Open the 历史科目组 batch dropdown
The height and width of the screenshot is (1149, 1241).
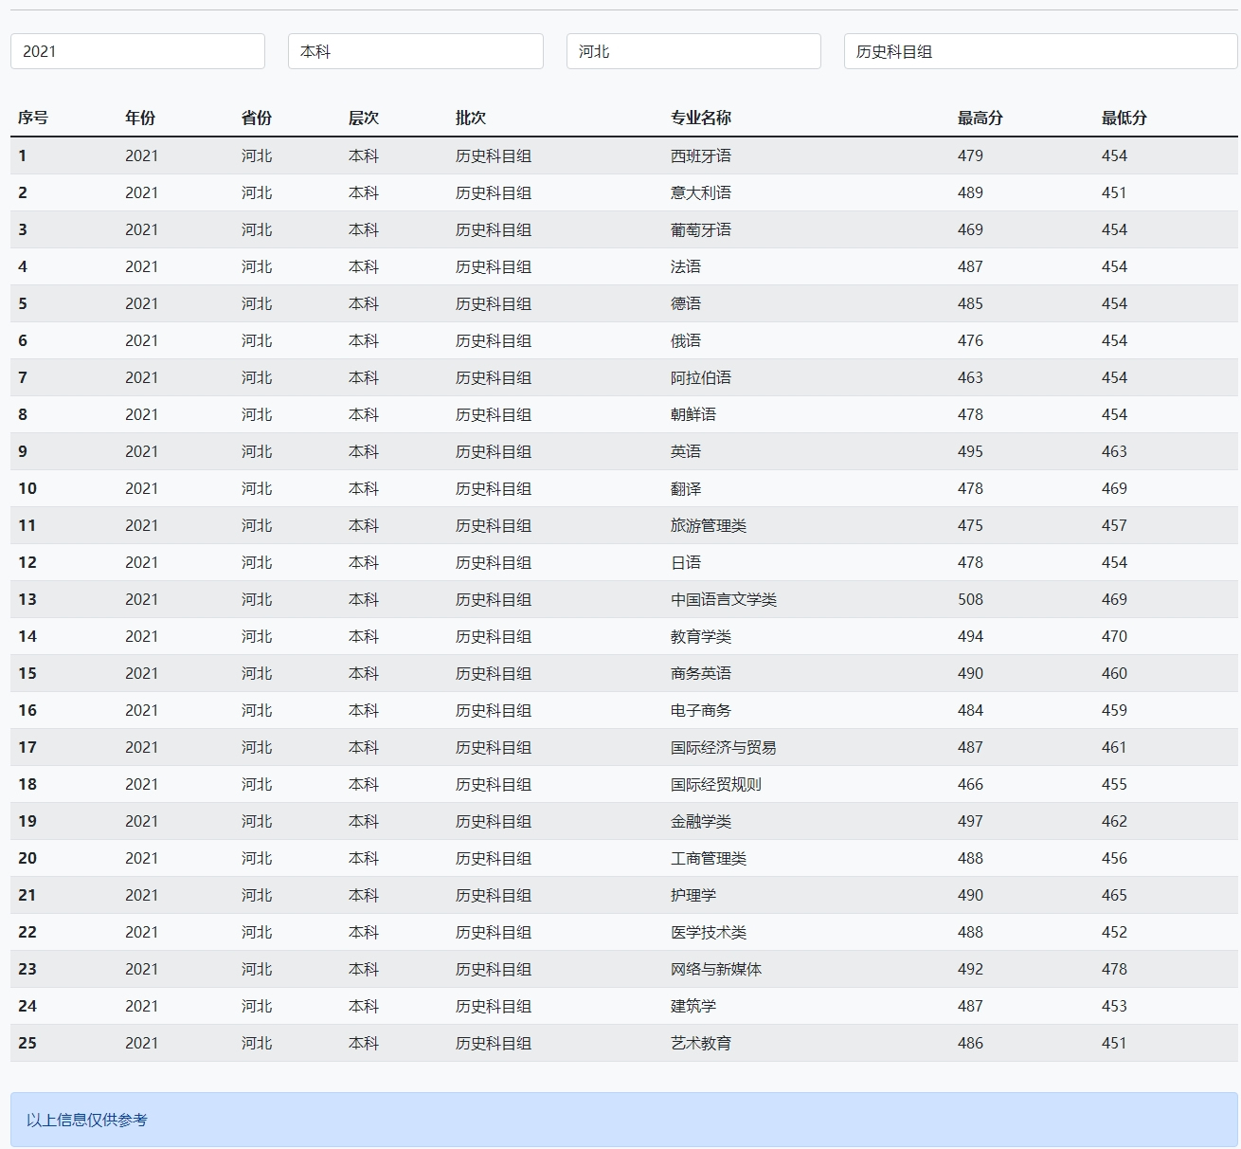[1041, 51]
